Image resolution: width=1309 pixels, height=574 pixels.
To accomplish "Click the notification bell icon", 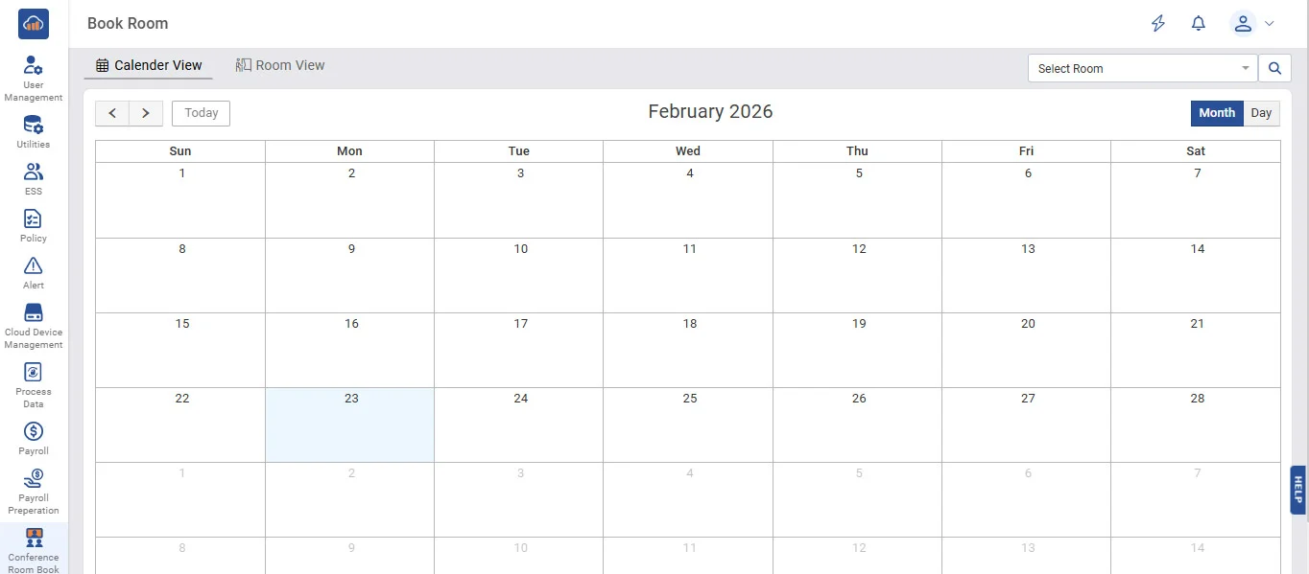I will click(1198, 24).
